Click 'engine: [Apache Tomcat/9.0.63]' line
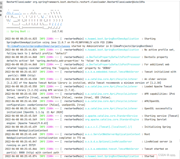Viewport: 180px width, 159px height. point(27,123)
